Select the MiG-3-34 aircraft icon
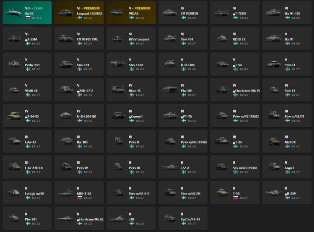Image resolution: width=314 pixels, height=232 pixels. 66,192
